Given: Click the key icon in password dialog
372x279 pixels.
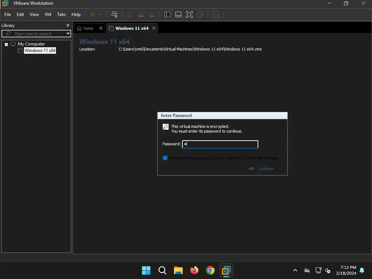Looking at the screenshot, I should pos(166,127).
